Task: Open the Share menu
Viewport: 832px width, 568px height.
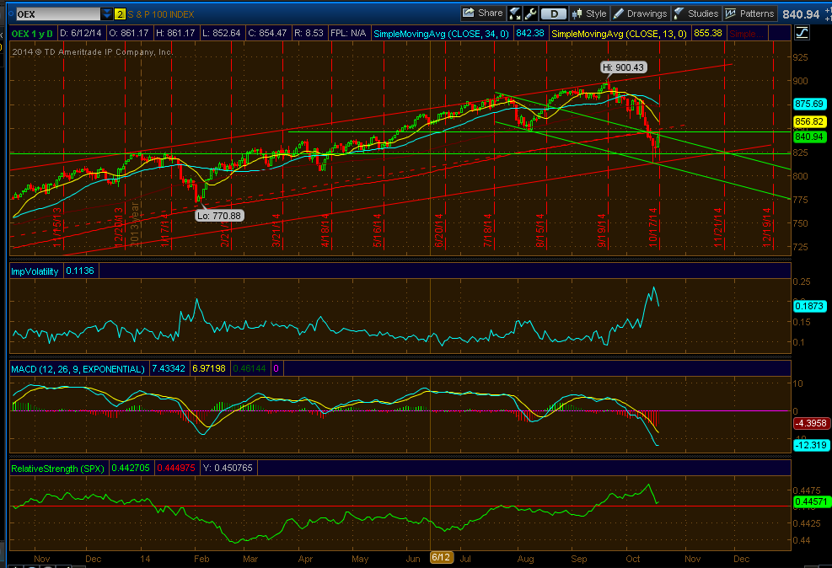Action: click(x=482, y=13)
